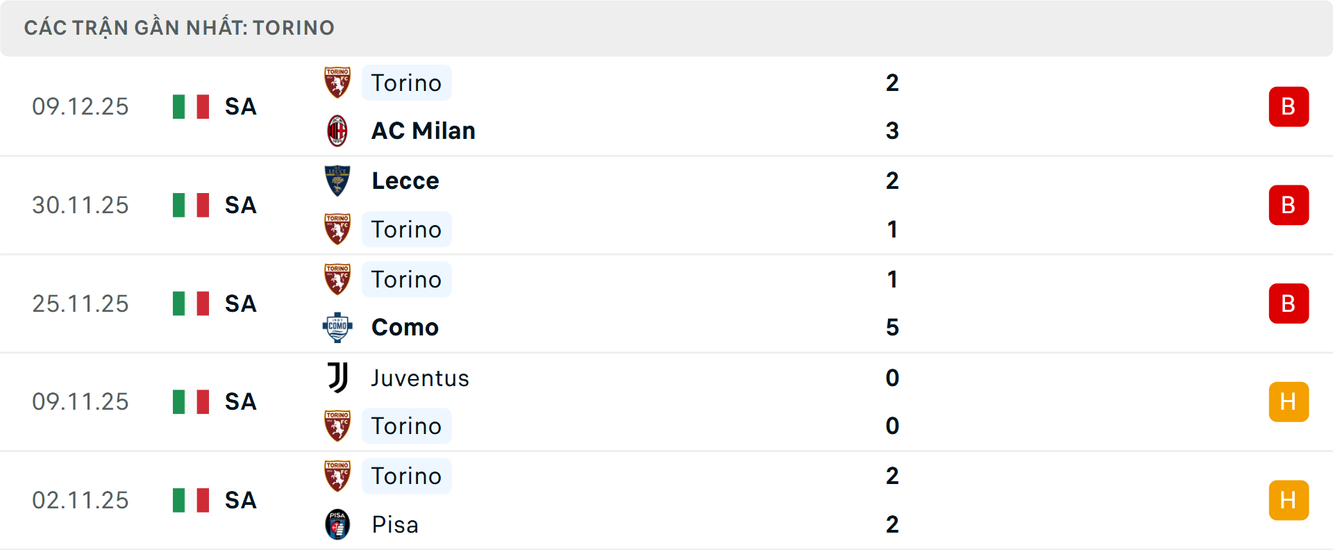
Task: Open the Juventus team name
Action: point(420,378)
